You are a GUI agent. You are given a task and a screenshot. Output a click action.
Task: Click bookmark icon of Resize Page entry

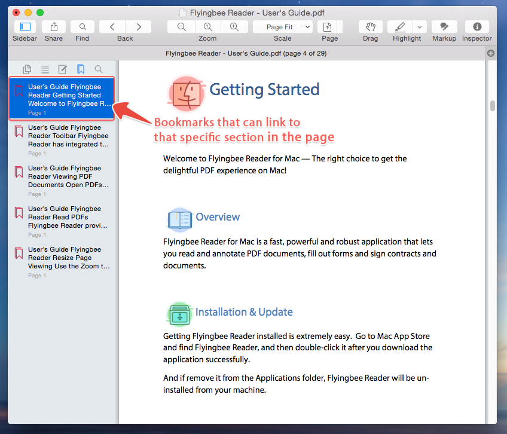[19, 253]
